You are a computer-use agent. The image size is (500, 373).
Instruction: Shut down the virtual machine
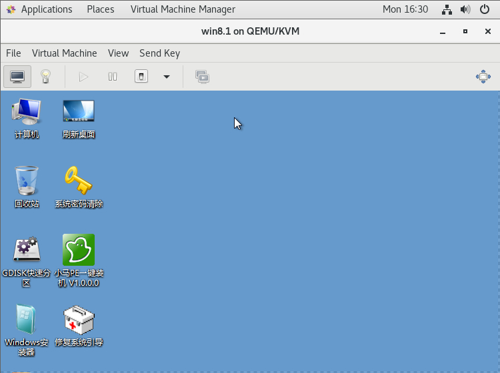point(141,77)
